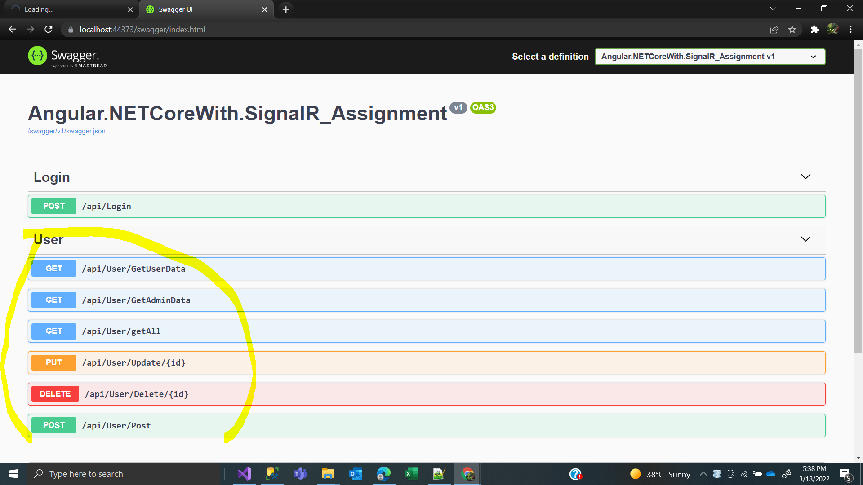Image resolution: width=863 pixels, height=485 pixels.
Task: Switch to the Loading... browser tab
Action: point(67,9)
